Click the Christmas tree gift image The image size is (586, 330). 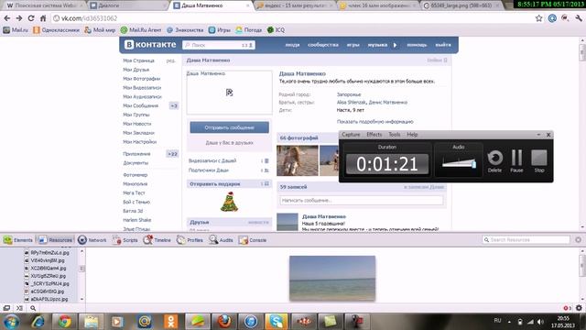click(229, 202)
